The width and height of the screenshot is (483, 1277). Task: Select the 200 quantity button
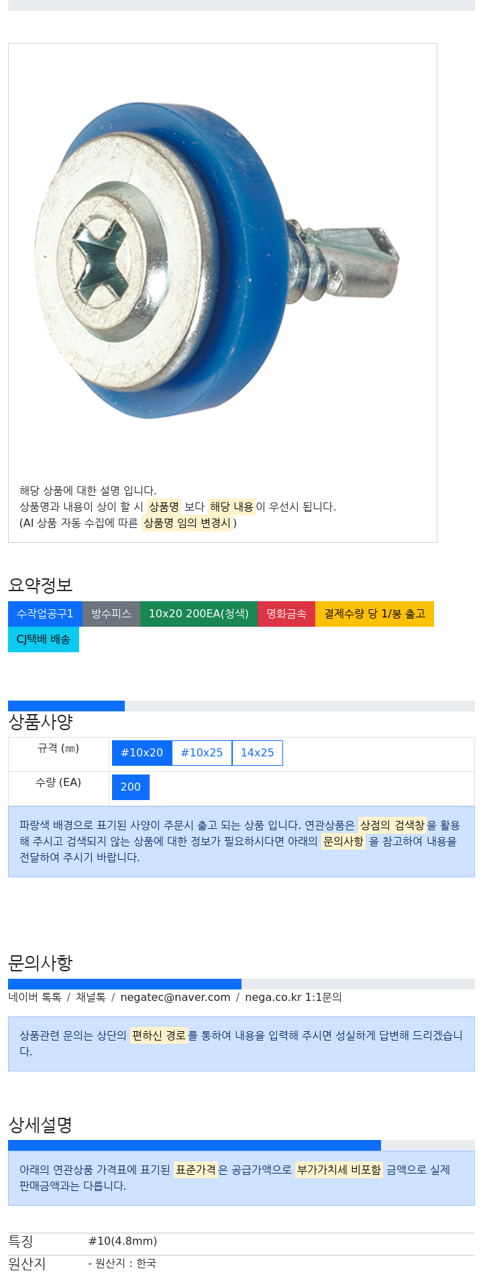click(x=131, y=787)
